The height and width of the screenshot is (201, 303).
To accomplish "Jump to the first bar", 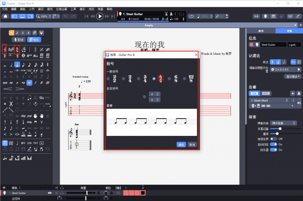I will tap(86, 16).
